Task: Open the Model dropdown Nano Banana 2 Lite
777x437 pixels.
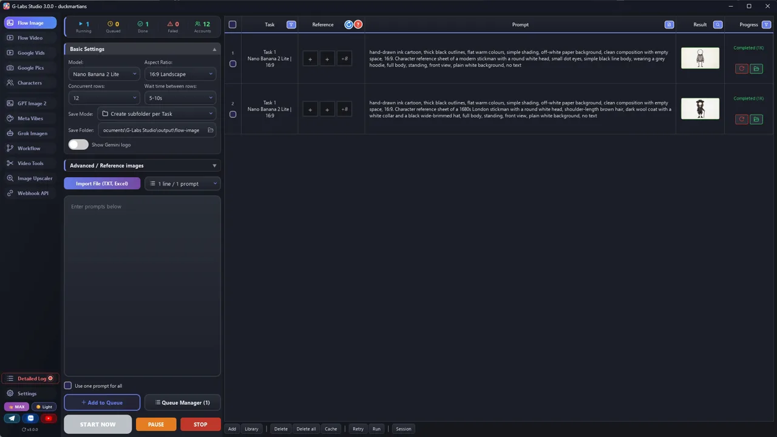Action: point(104,74)
